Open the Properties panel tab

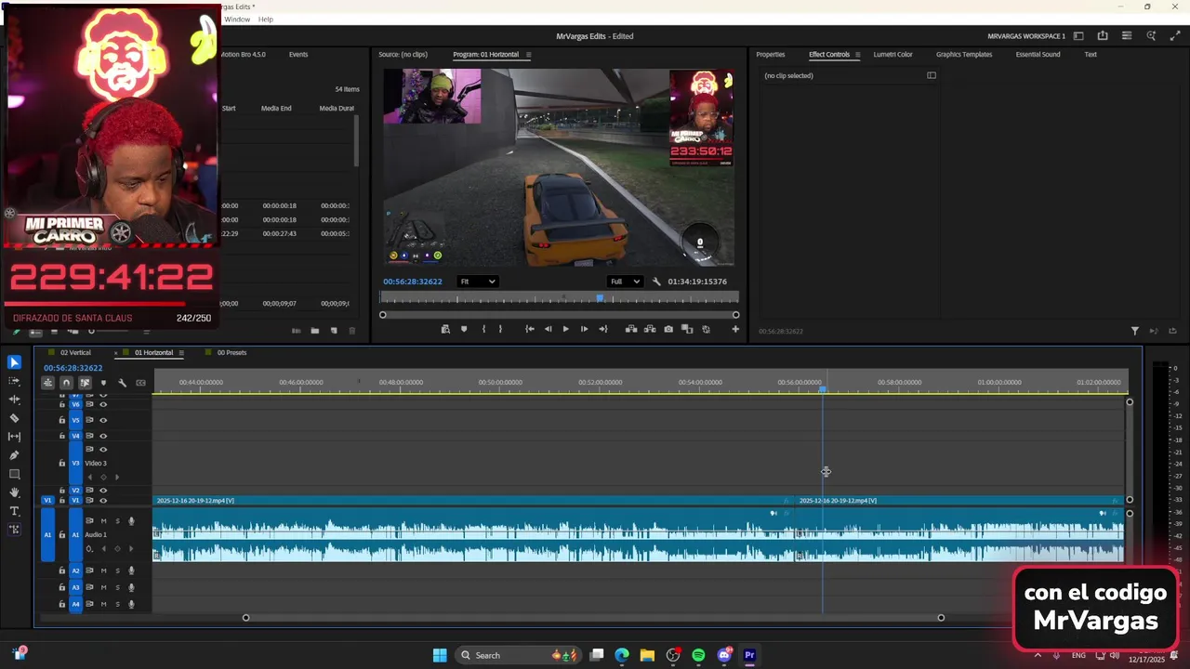(771, 55)
